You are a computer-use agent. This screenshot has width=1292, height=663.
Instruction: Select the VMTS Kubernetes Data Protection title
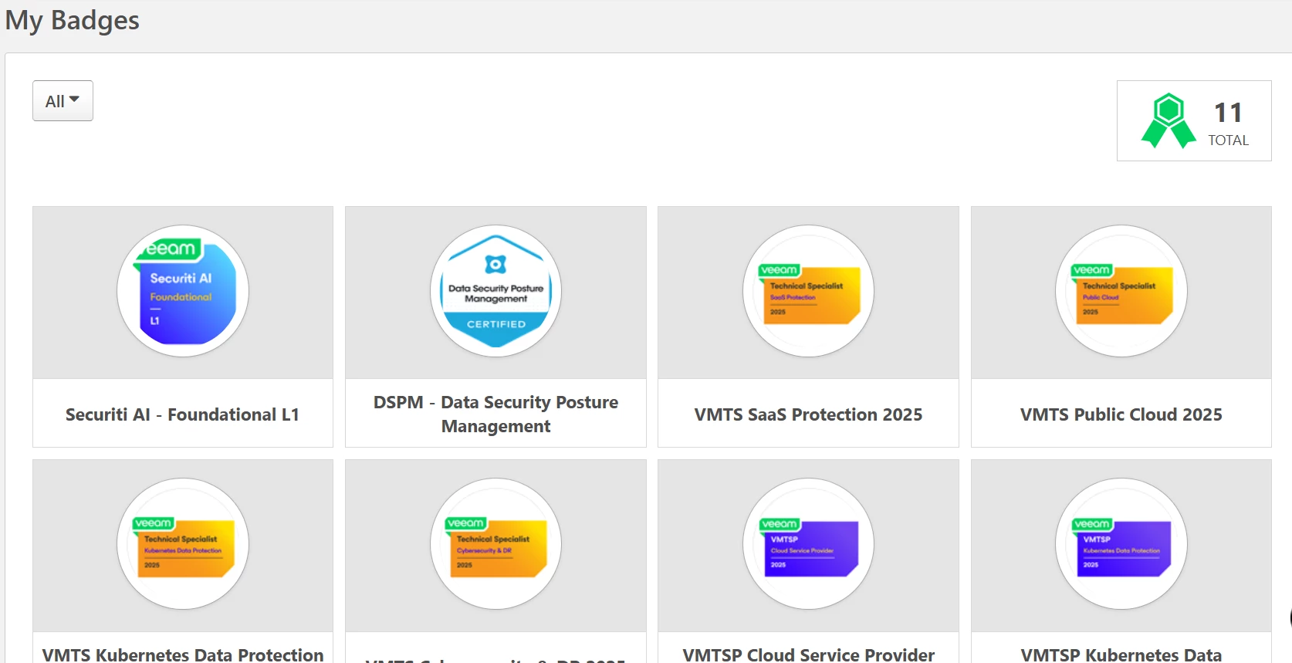(183, 655)
